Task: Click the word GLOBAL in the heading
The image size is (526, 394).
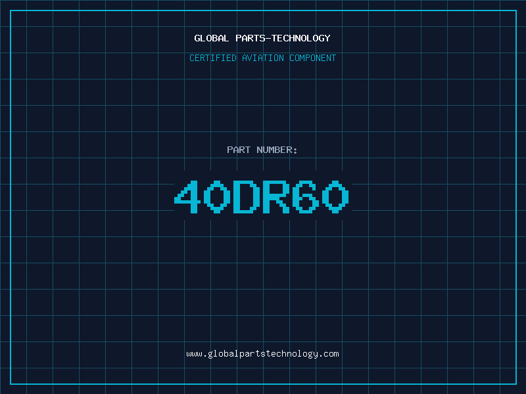Action: click(x=212, y=38)
